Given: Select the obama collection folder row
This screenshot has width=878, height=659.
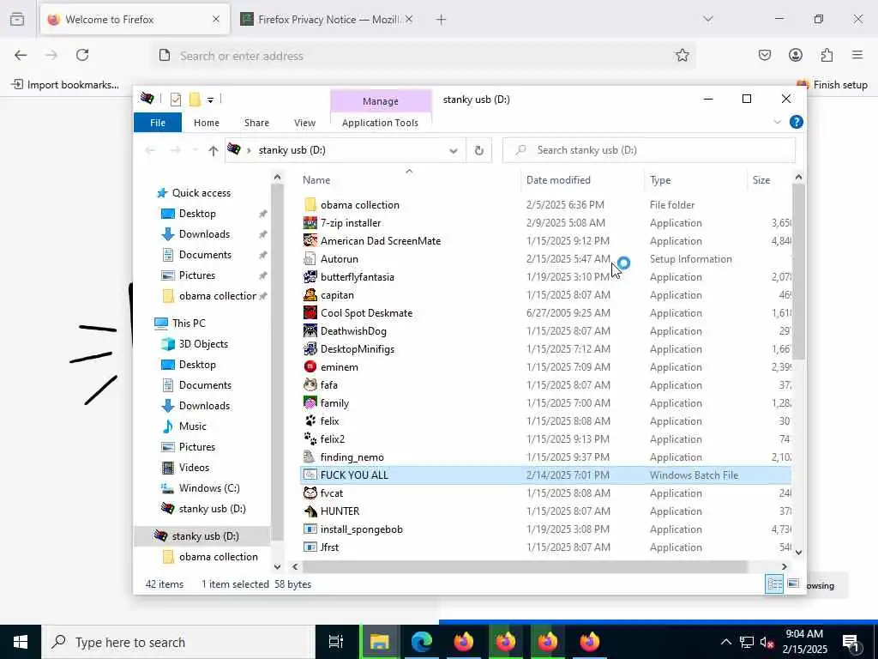Looking at the screenshot, I should tap(545, 205).
